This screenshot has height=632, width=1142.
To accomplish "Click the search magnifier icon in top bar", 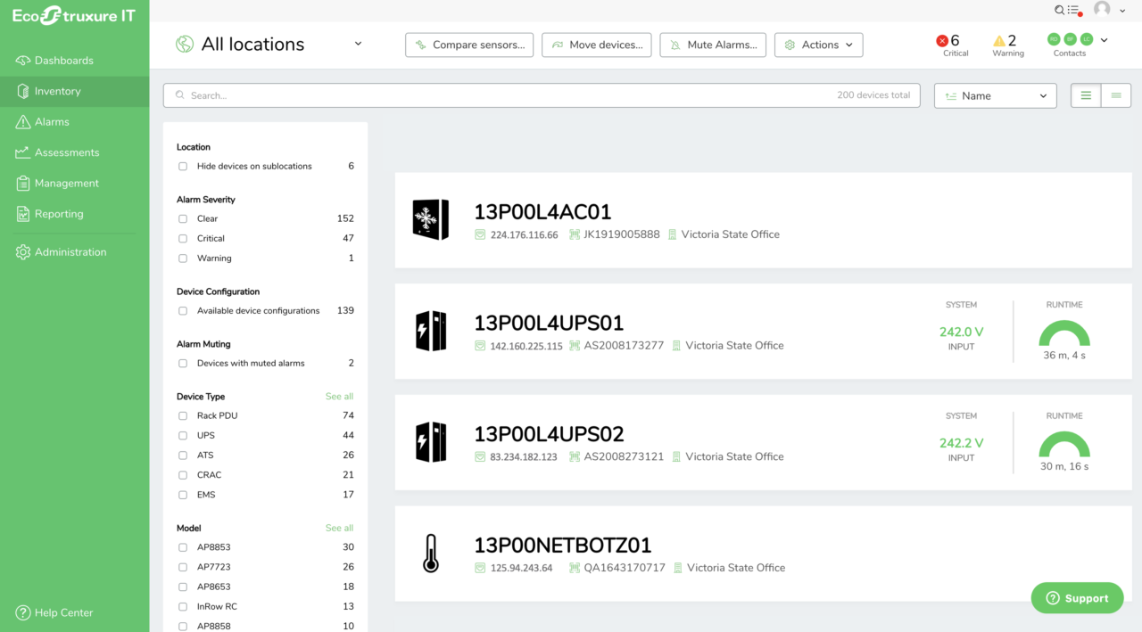I will (x=1059, y=10).
